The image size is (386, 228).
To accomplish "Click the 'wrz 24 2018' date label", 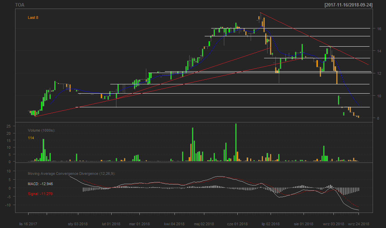I will pos(359,224).
